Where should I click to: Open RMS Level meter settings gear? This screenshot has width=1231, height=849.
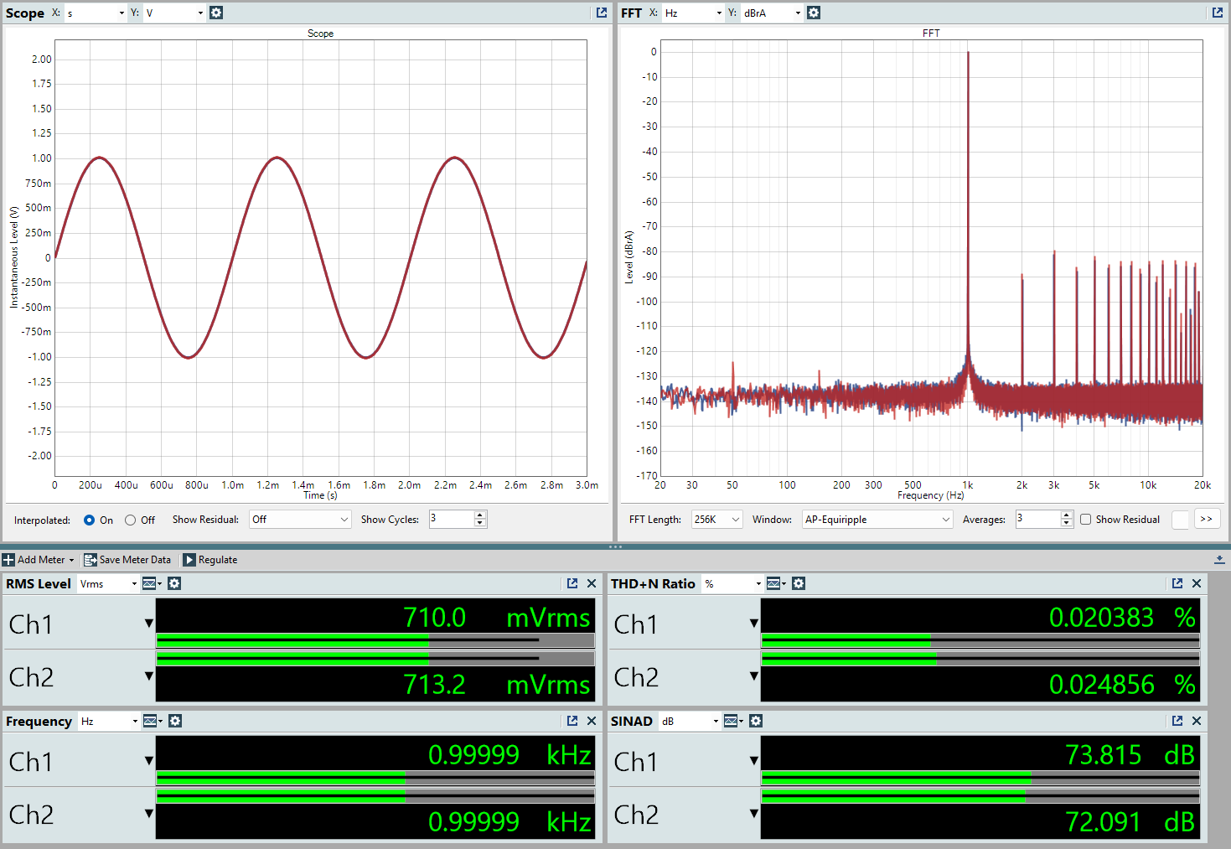174,583
